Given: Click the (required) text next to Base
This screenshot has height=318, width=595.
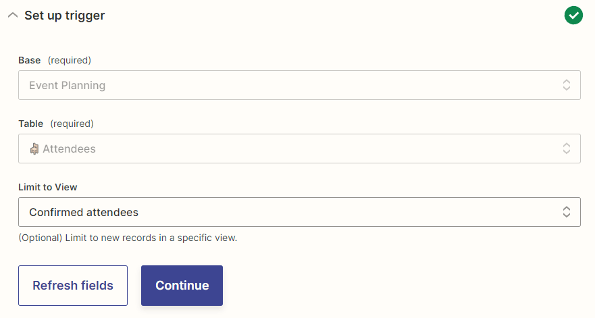Looking at the screenshot, I should click(69, 60).
